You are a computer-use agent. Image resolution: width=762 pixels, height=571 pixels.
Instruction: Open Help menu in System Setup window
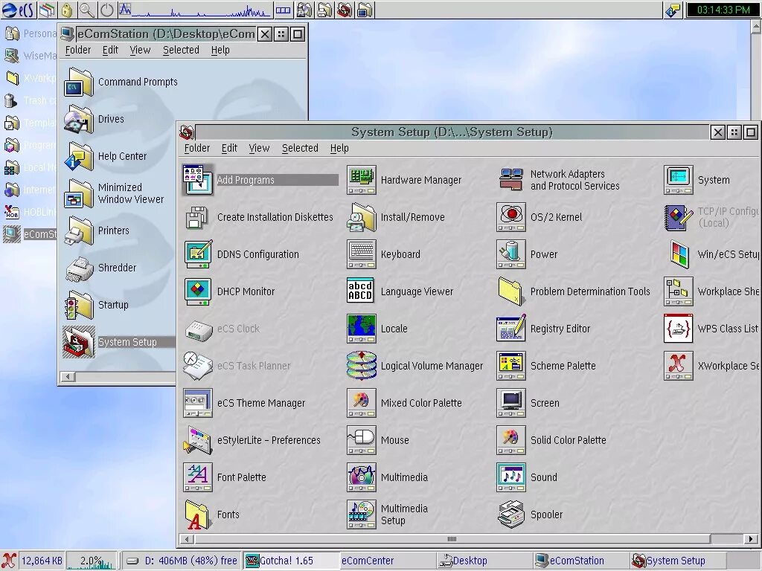(339, 148)
